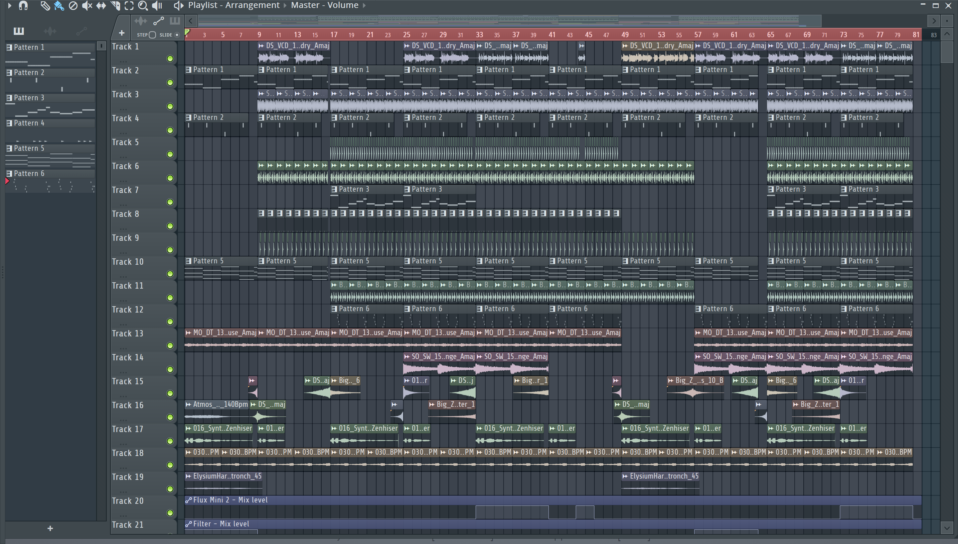The image size is (958, 544).
Task: Select Pattern 3 in the picker
Action: (50, 105)
